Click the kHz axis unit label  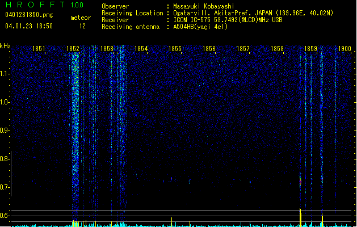[5, 46]
